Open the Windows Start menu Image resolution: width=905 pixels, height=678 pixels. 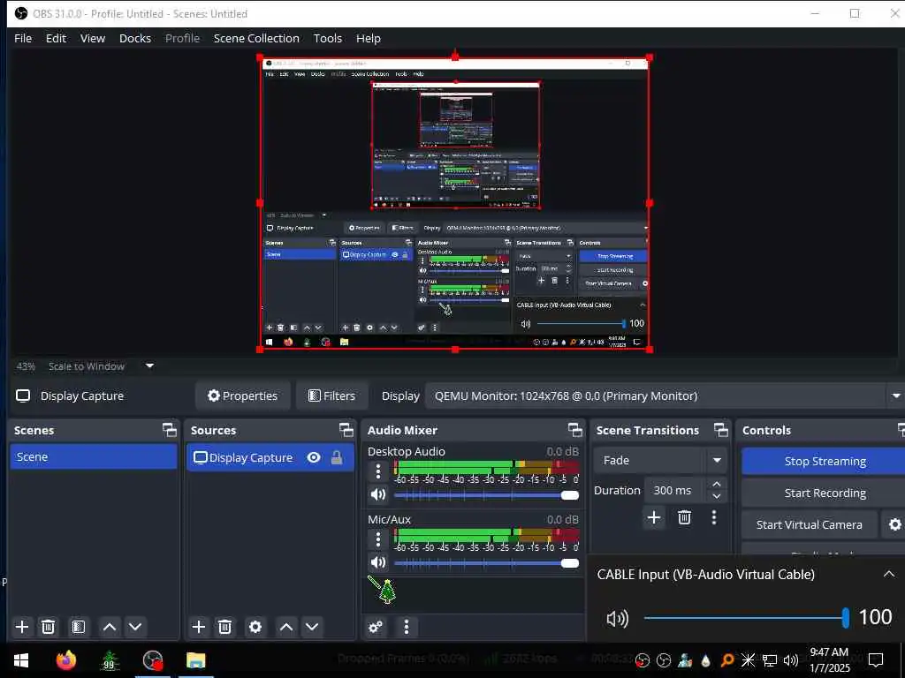pos(21,660)
